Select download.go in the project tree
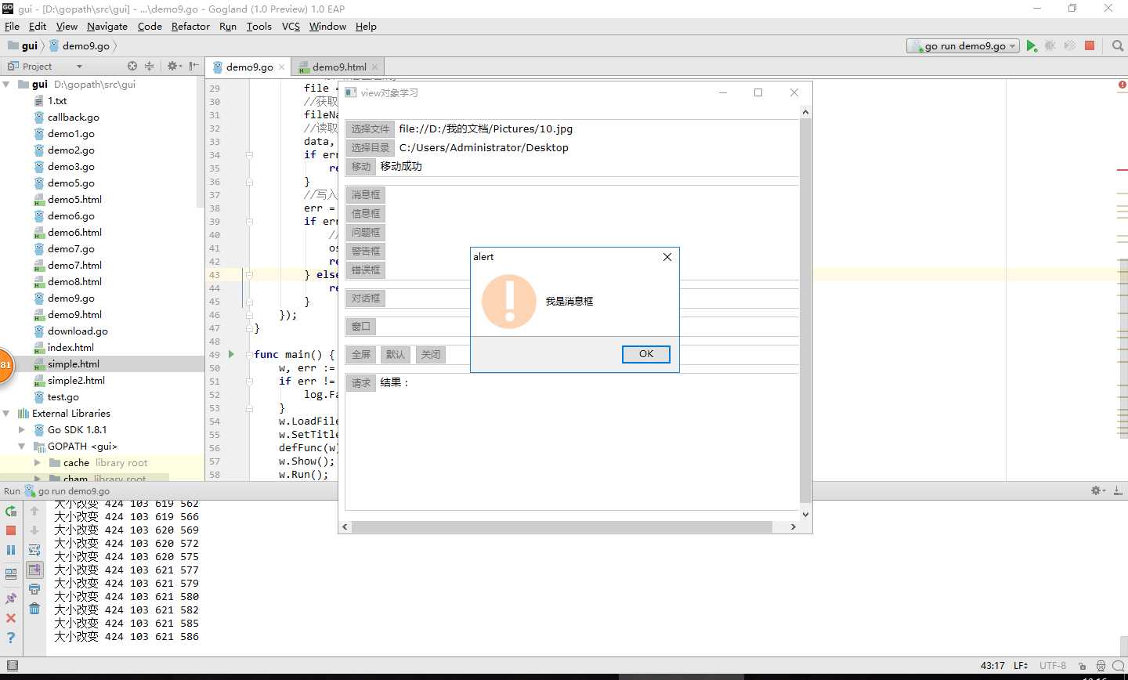 tap(78, 331)
